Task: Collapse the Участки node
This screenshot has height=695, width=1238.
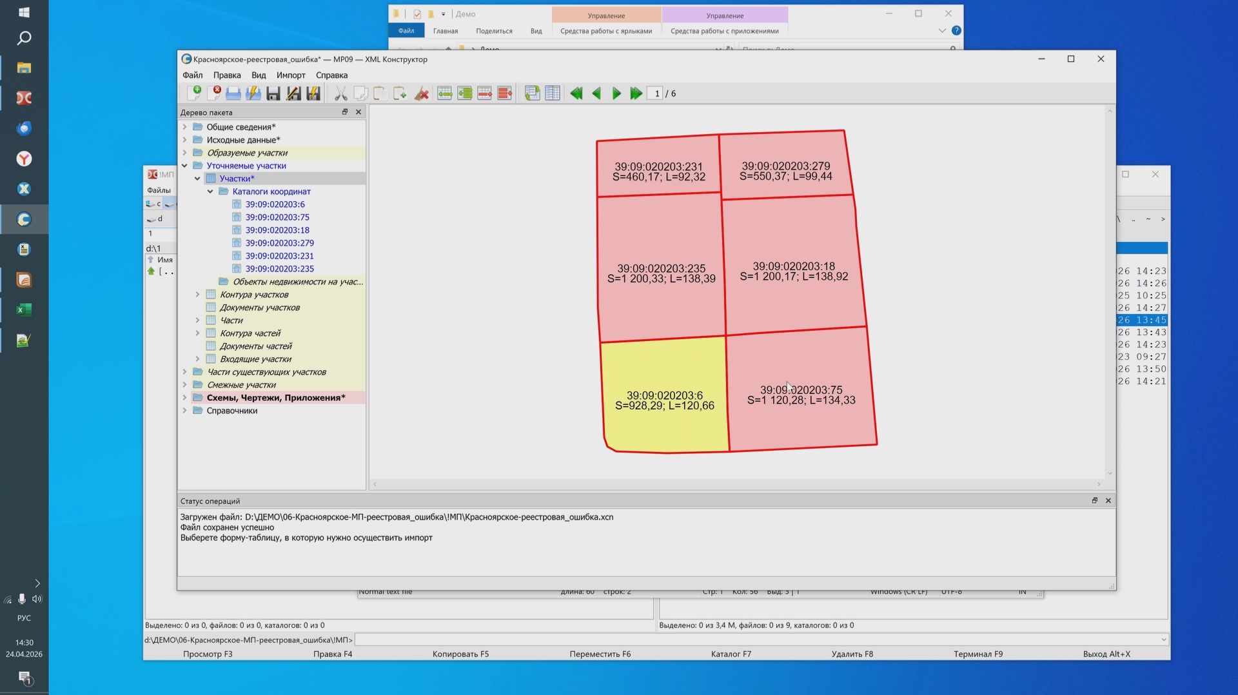Action: tap(198, 179)
